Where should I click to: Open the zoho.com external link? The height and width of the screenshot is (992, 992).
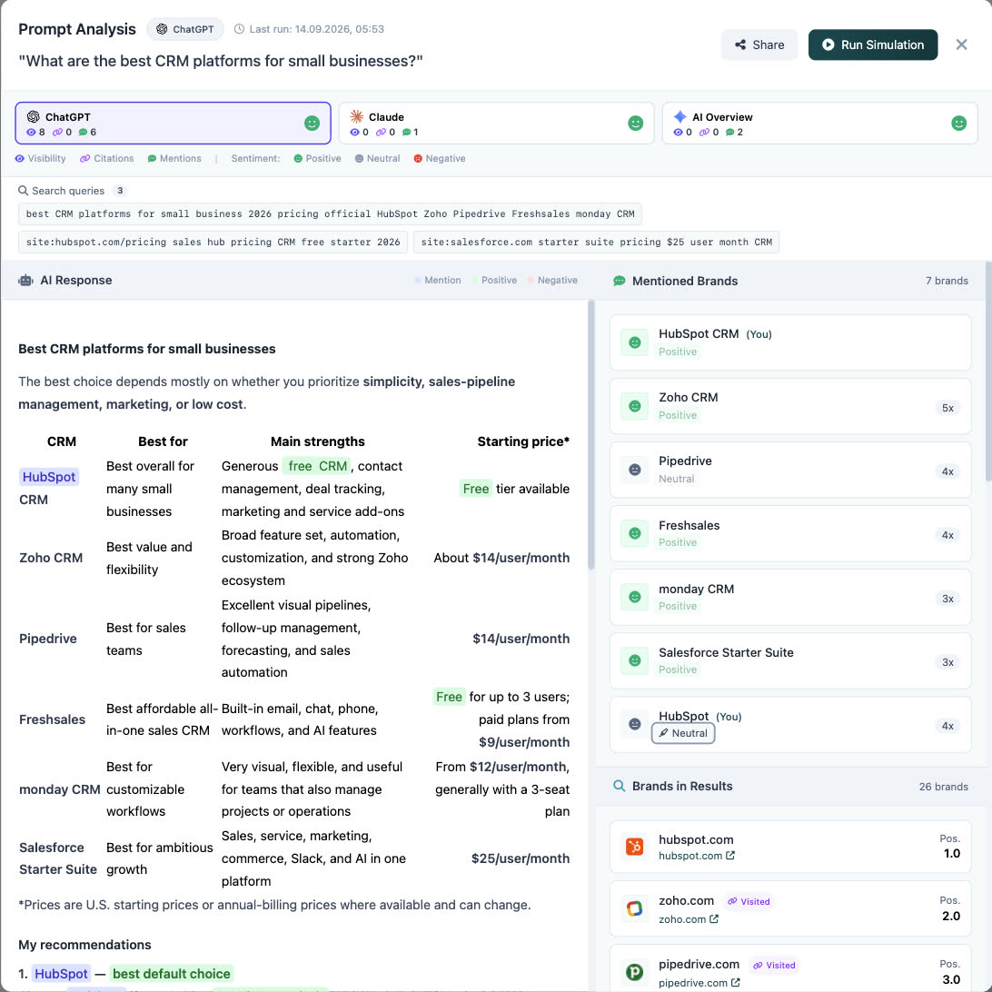(x=689, y=919)
